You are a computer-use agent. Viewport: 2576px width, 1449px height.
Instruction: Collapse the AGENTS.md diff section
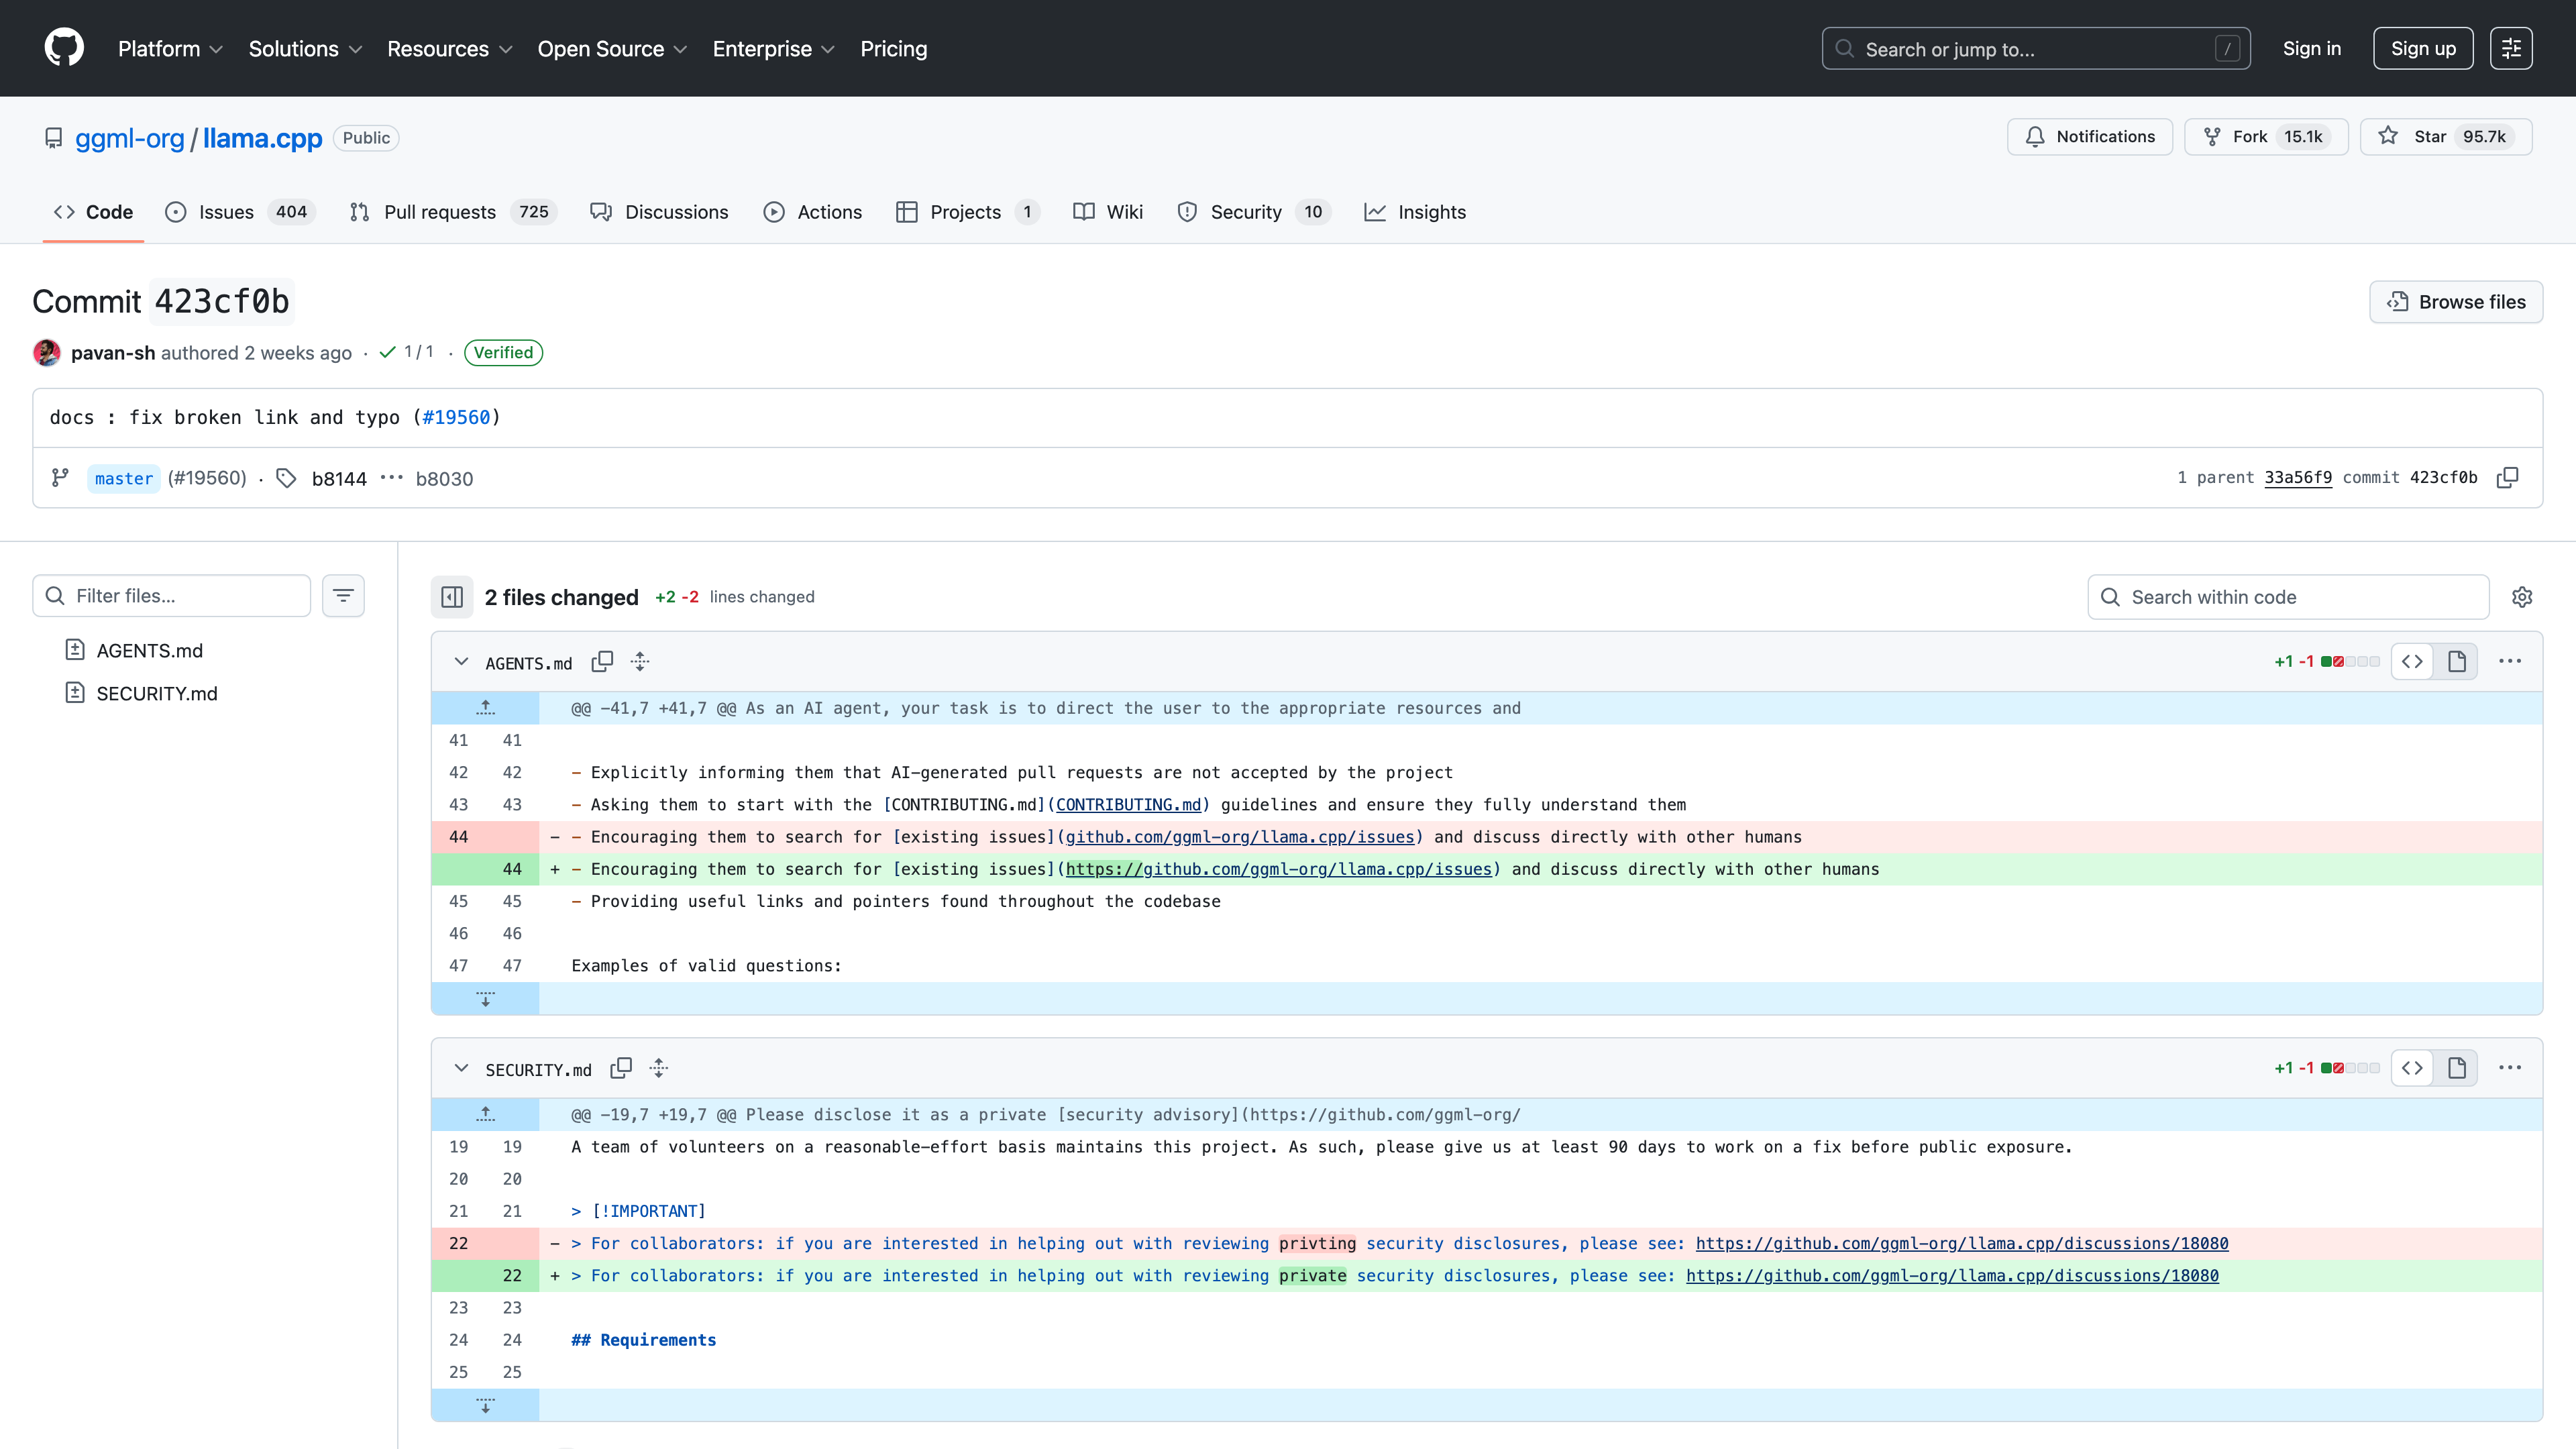pyautogui.click(x=461, y=662)
